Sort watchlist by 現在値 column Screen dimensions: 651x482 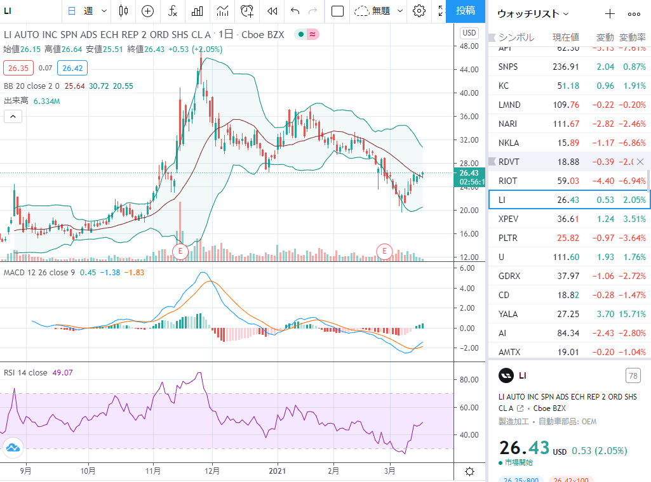click(565, 37)
